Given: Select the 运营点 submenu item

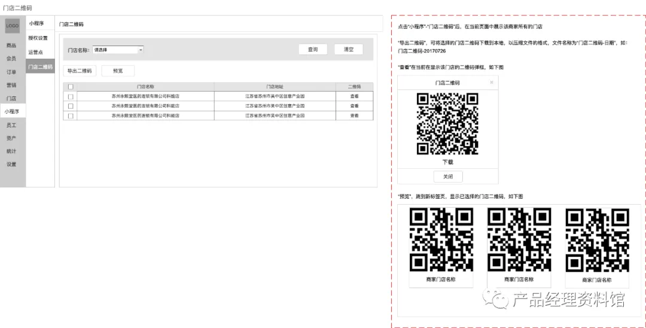Looking at the screenshot, I should coord(36,52).
